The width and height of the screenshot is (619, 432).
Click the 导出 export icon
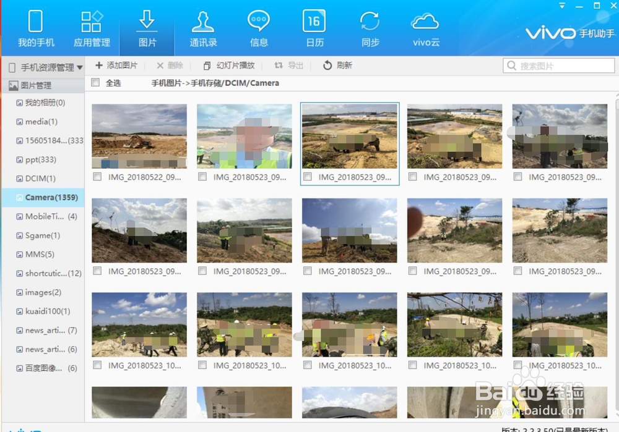tap(279, 66)
